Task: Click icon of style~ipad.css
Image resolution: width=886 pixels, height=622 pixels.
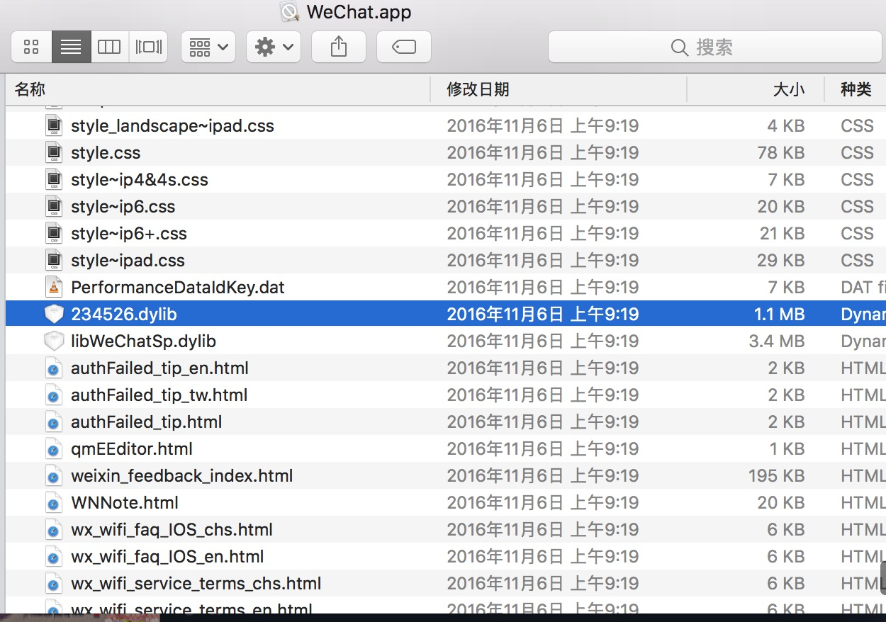Action: click(54, 261)
